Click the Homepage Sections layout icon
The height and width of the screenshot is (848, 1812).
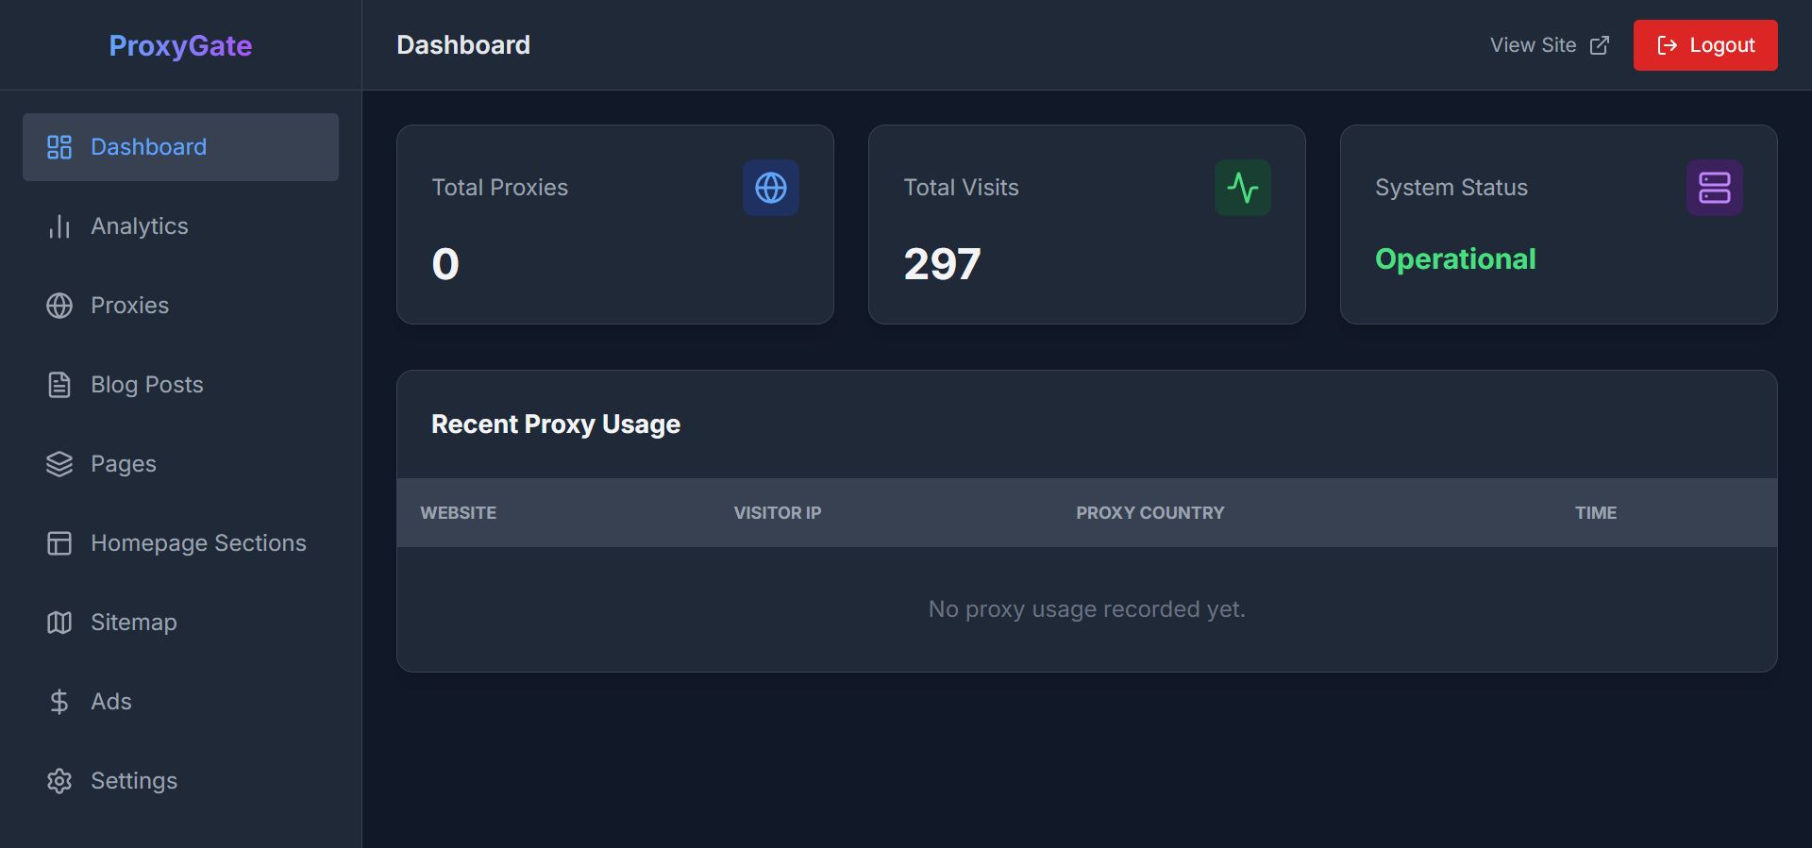point(59,543)
